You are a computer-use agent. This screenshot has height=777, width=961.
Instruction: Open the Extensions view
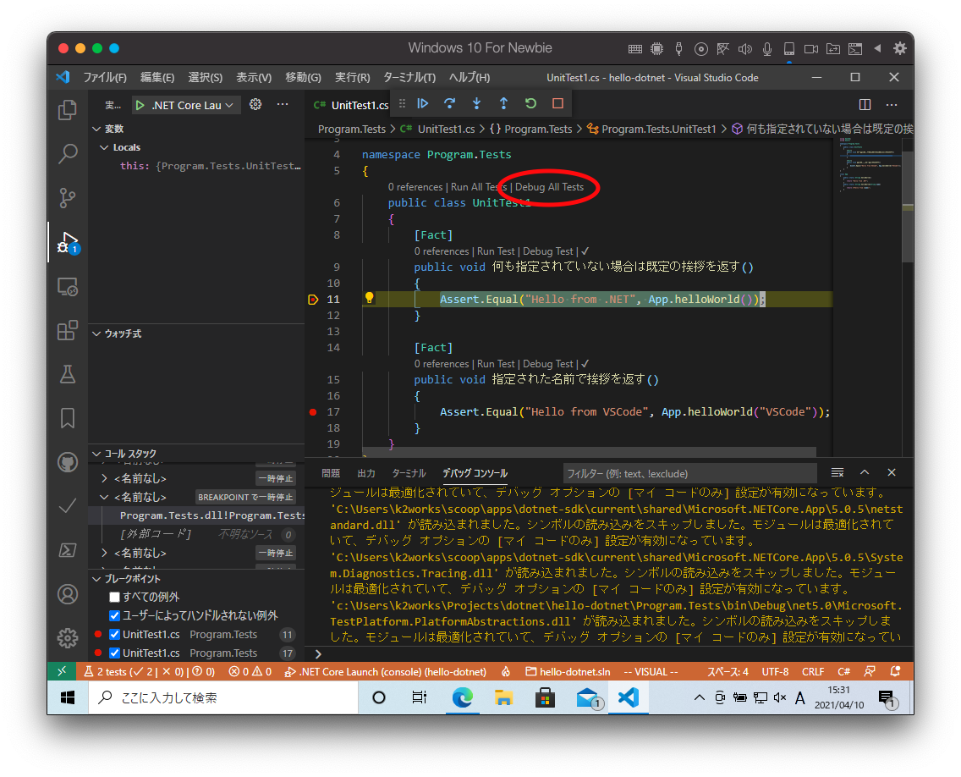click(x=68, y=330)
